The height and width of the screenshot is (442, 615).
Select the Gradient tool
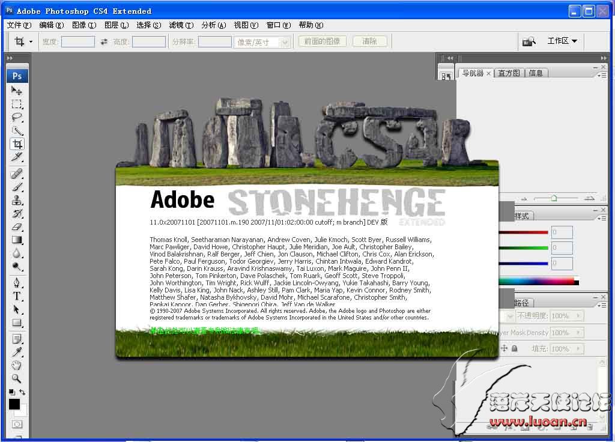(16, 240)
